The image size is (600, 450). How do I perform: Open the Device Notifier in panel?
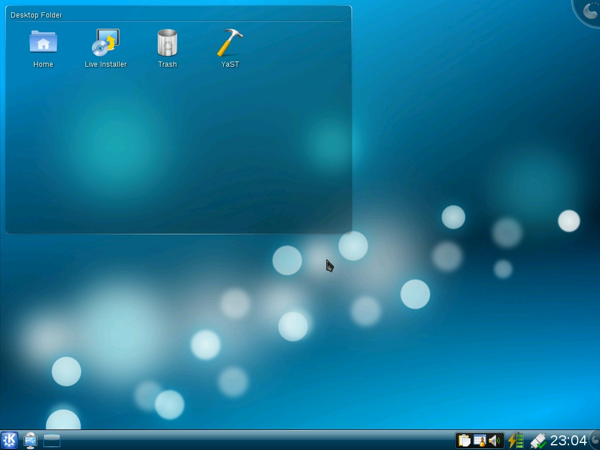[30, 441]
